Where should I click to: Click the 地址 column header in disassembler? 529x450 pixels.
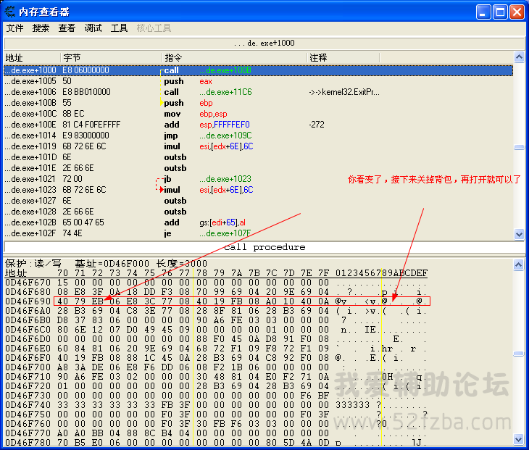point(32,58)
